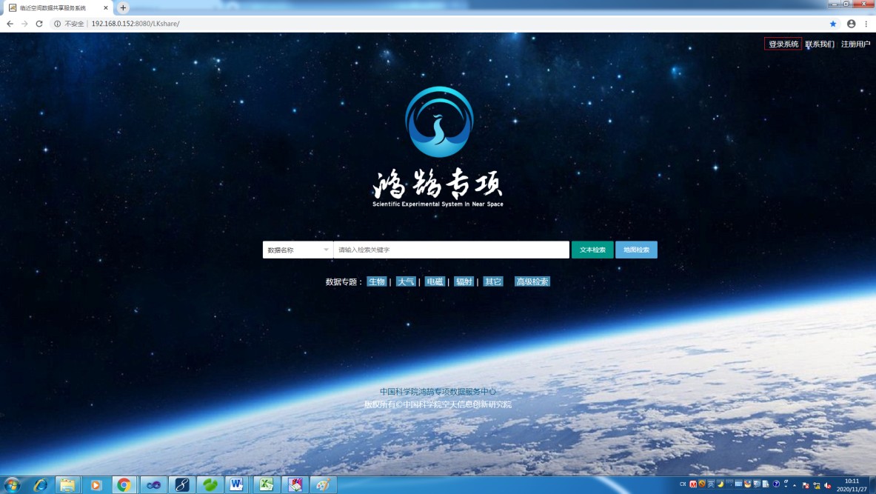Open 高级检索 advanced search
Viewport: 876px width, 494px height.
(532, 281)
